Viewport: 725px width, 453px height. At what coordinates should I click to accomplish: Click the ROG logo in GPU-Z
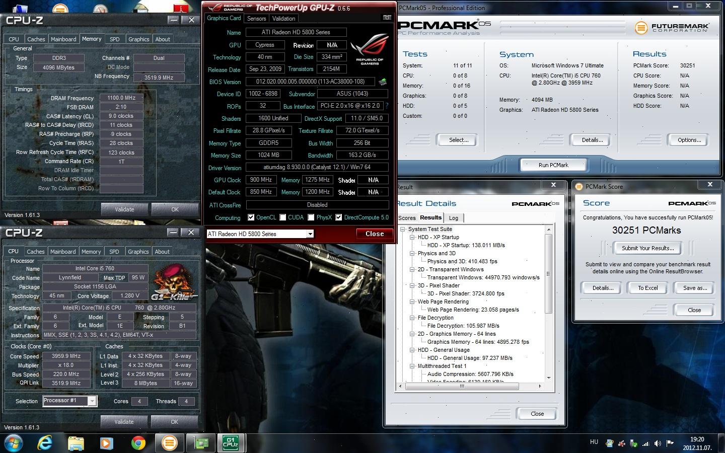tap(370, 48)
